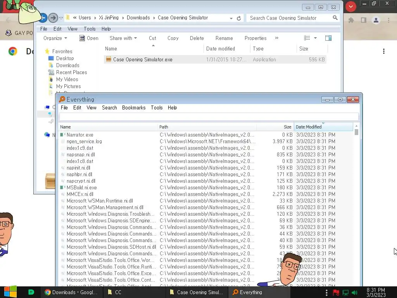Click the Windows Start button
This screenshot has width=397, height=298.
tap(10, 292)
